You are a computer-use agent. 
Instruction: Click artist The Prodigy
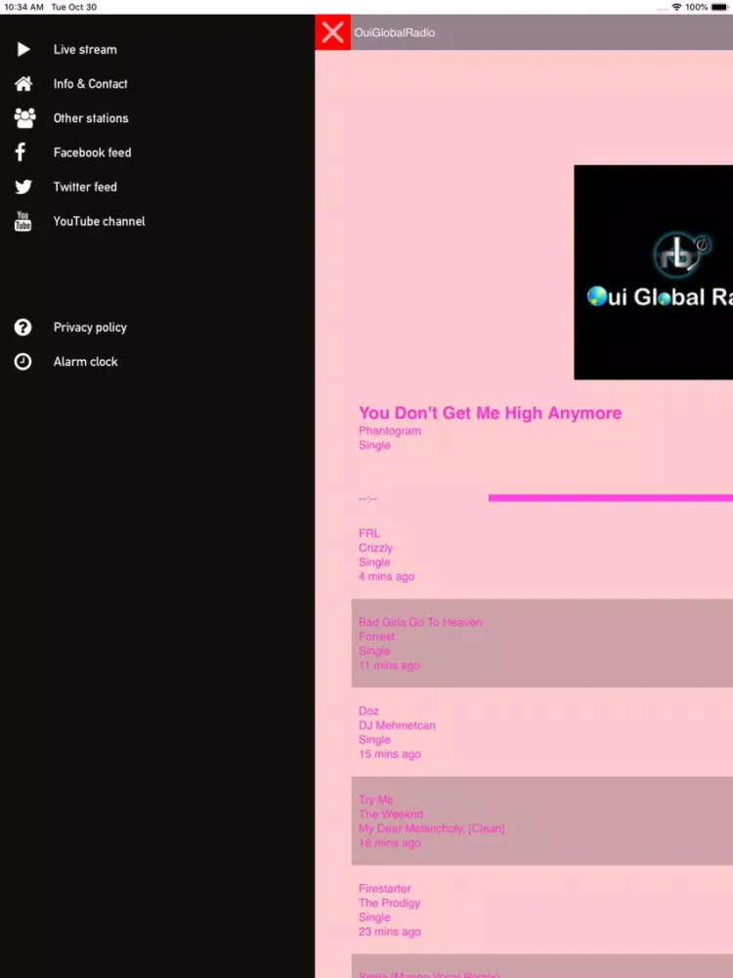390,903
